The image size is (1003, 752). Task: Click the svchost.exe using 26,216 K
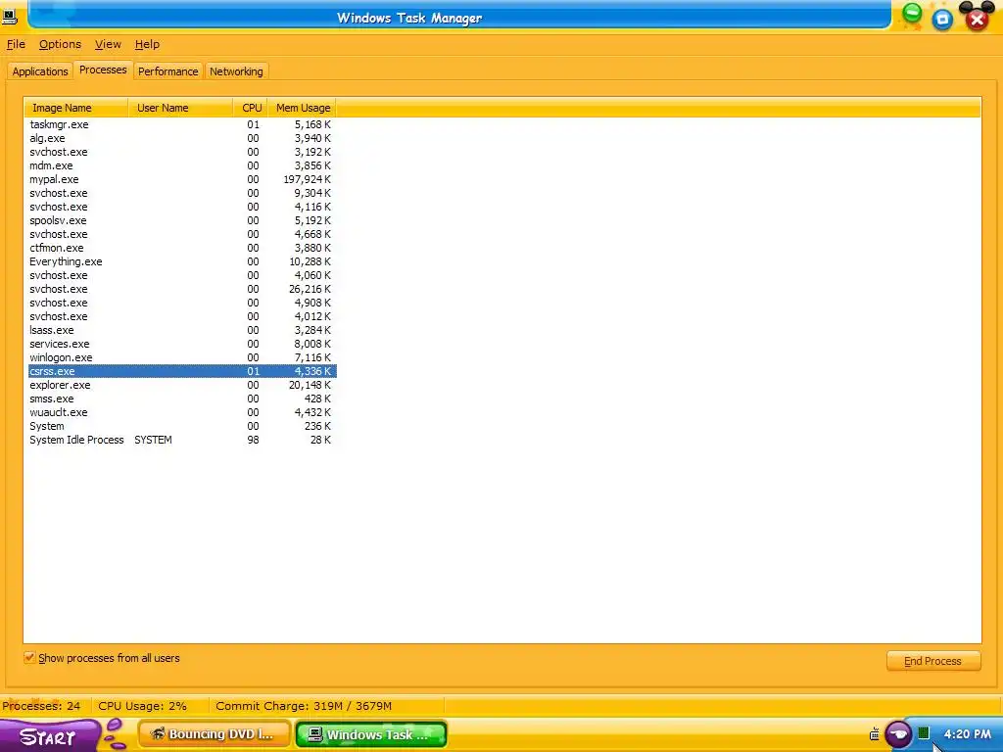point(181,289)
